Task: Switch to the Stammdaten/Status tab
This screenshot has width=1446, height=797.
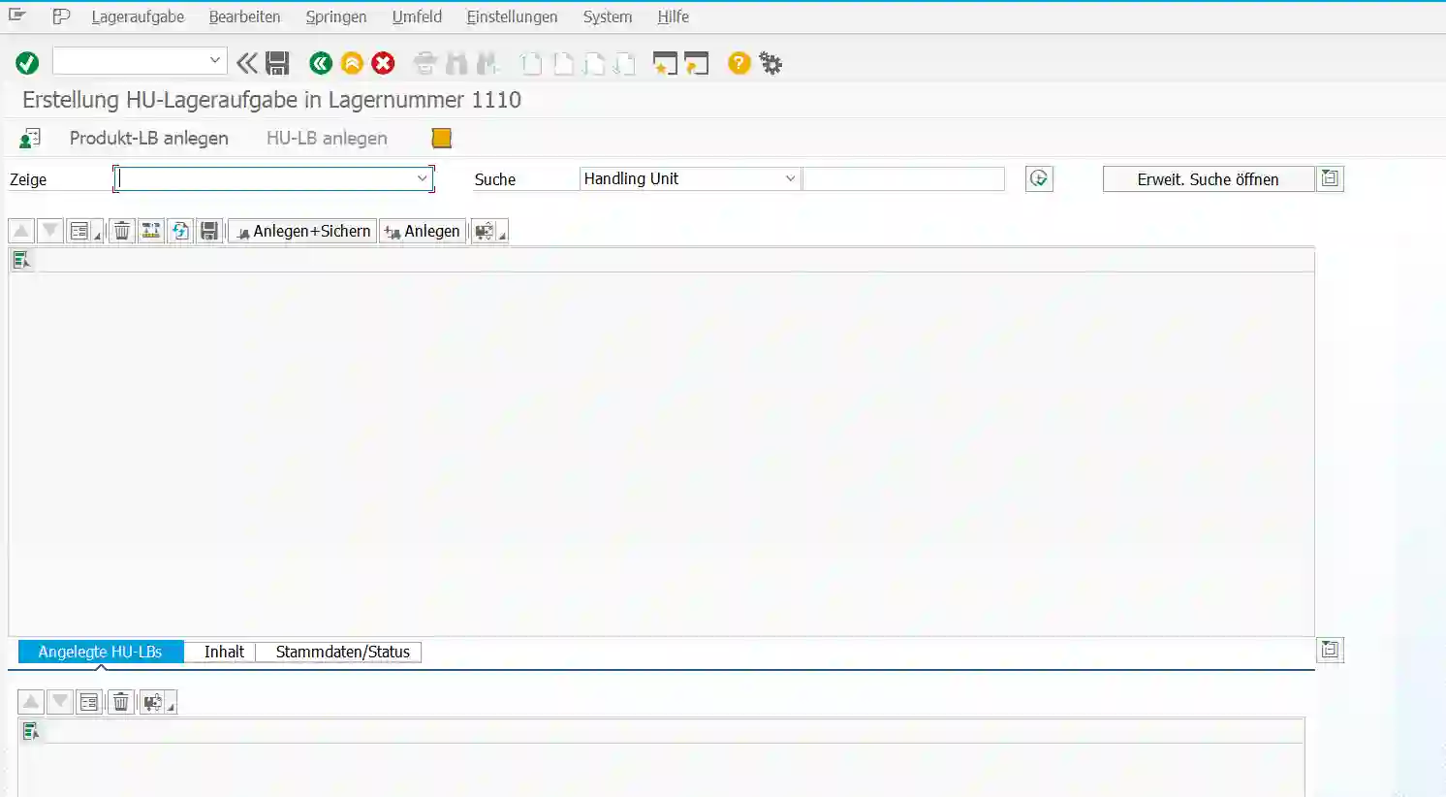Action: 342,652
